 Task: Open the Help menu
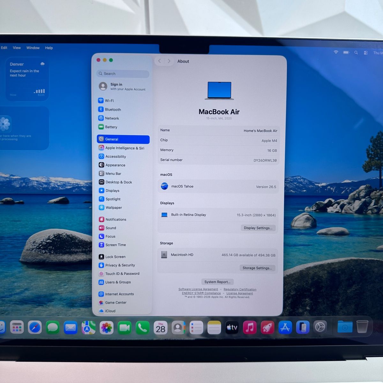point(49,48)
